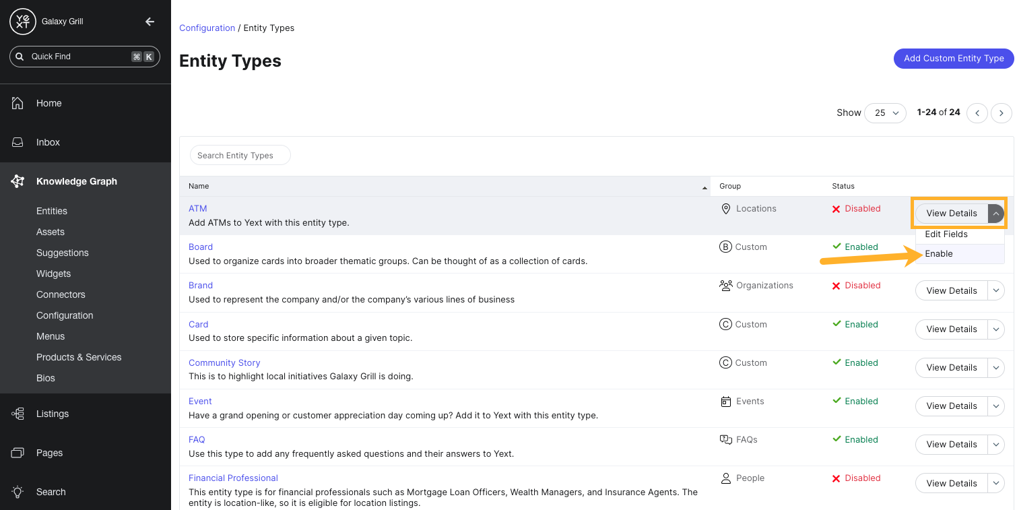Expand Card row actions dropdown arrow
Screen dimensions: 1017x510
pos(996,329)
